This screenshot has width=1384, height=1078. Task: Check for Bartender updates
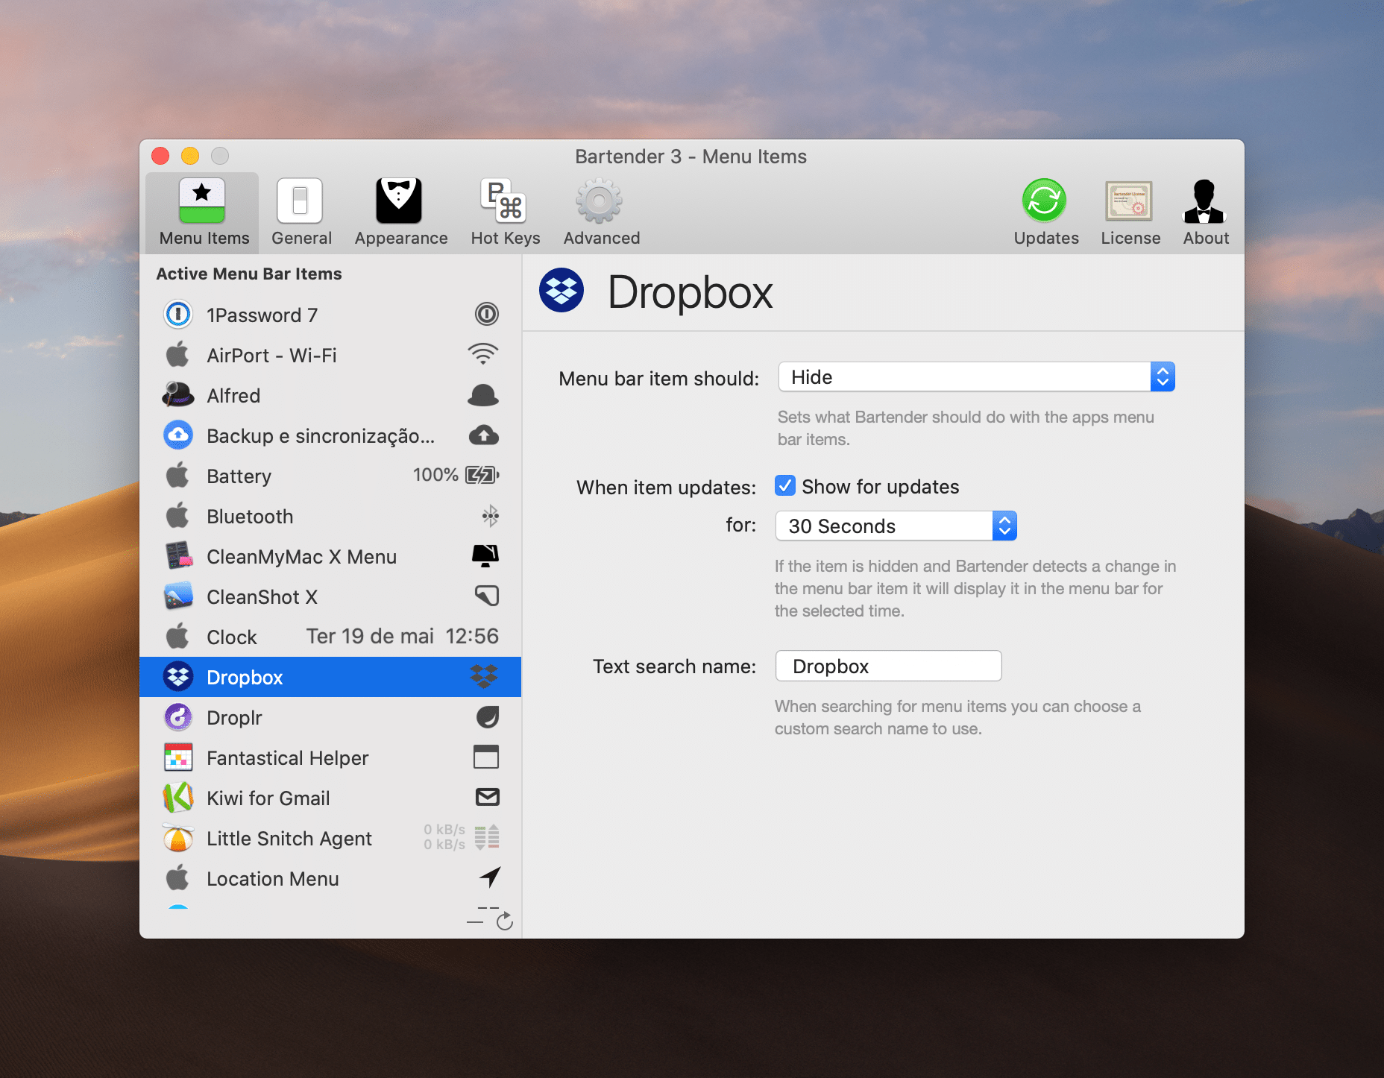1045,211
